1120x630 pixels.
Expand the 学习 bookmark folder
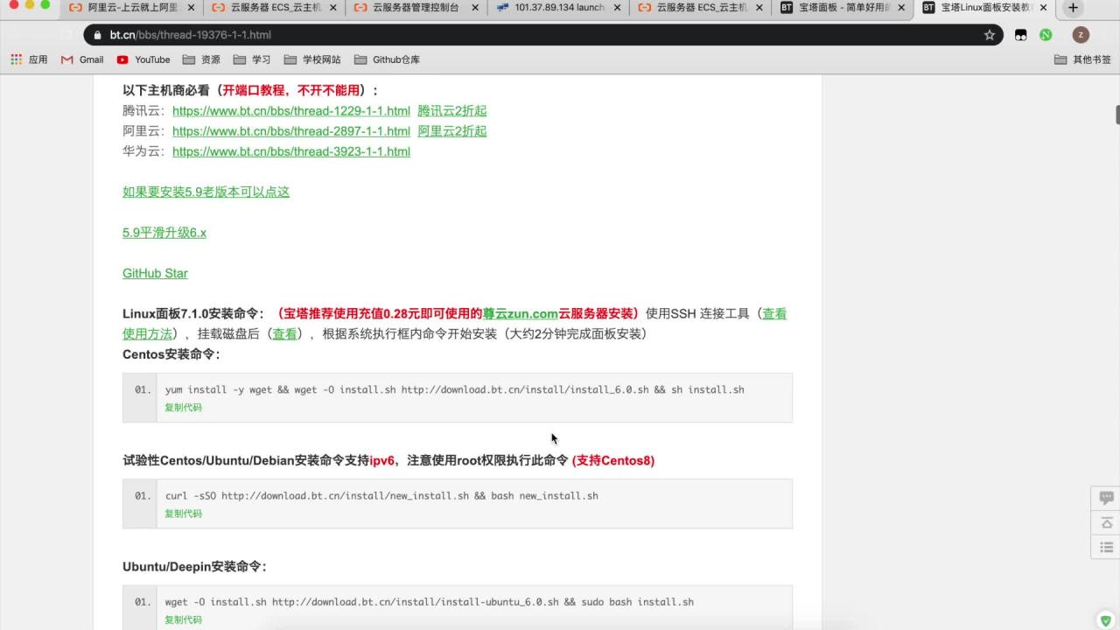coord(252,59)
